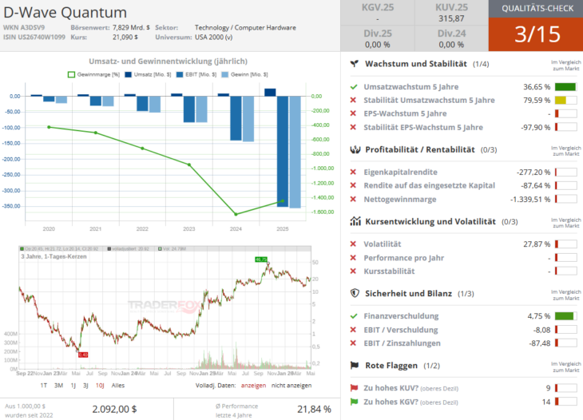Screen dimensions: 583x420
Task: Click the 'anzeigen' link for Volladj. Daten
Action: click(254, 386)
